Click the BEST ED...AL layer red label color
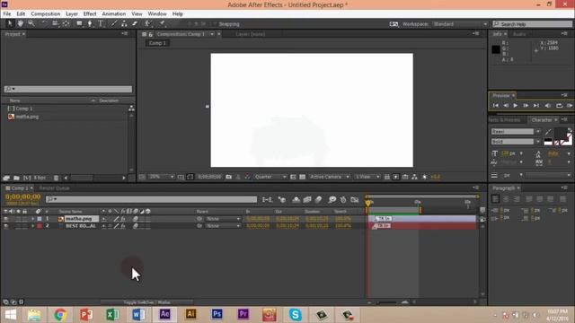This screenshot has width=575, height=323. click(40, 226)
